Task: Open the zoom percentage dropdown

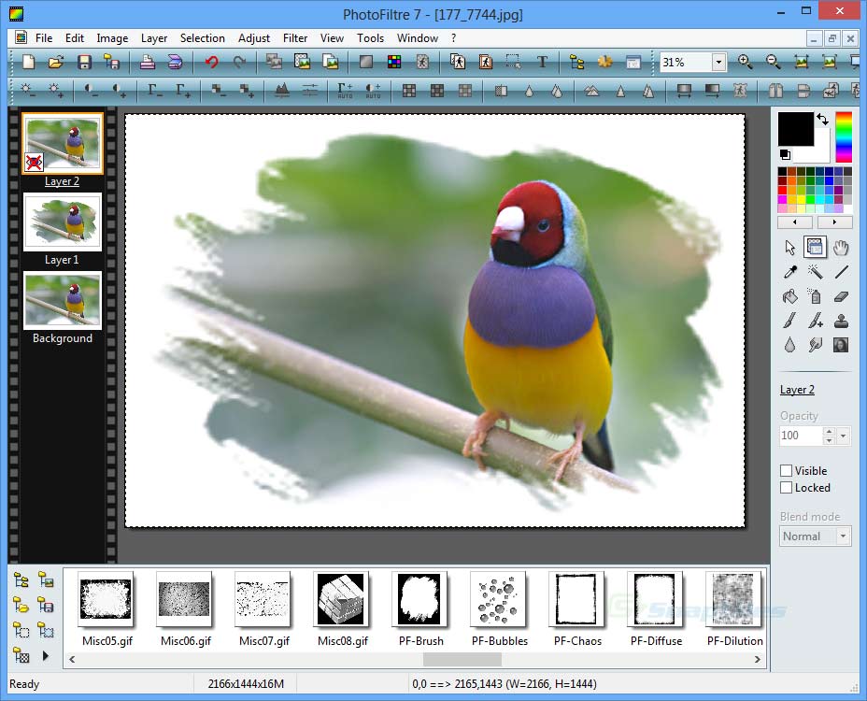Action: tap(718, 62)
